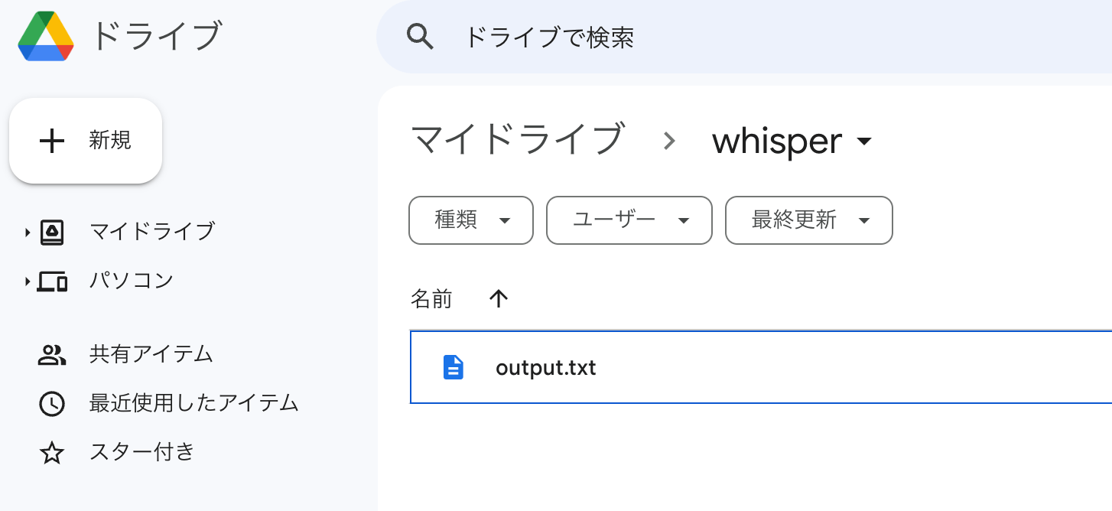Select the My Drive sidebar icon
1112x511 pixels.
(52, 230)
